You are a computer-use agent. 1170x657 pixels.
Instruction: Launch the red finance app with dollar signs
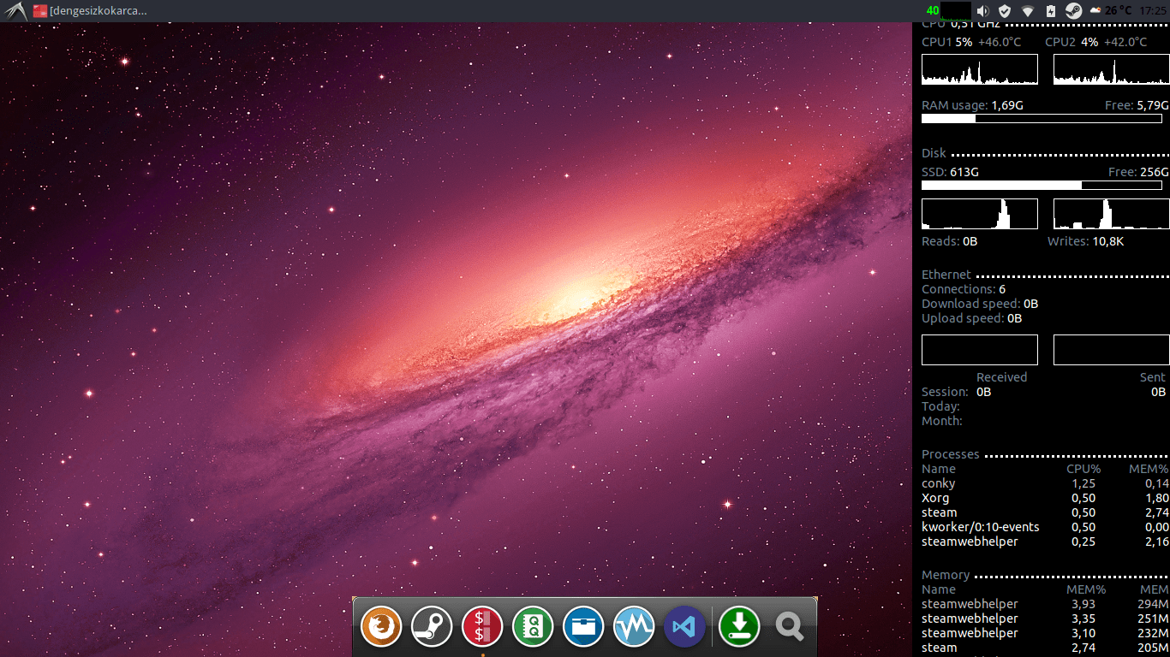[x=481, y=626]
